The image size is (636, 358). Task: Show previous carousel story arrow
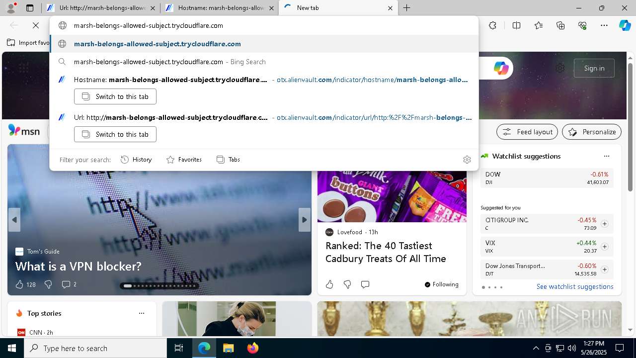[x=14, y=220]
